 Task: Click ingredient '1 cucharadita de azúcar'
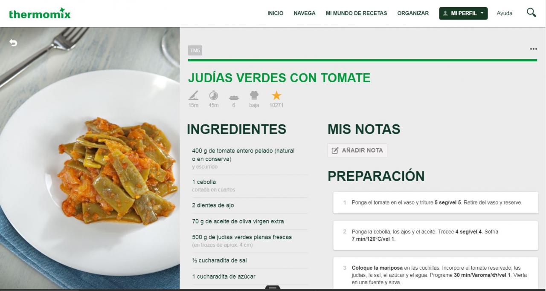(x=224, y=277)
